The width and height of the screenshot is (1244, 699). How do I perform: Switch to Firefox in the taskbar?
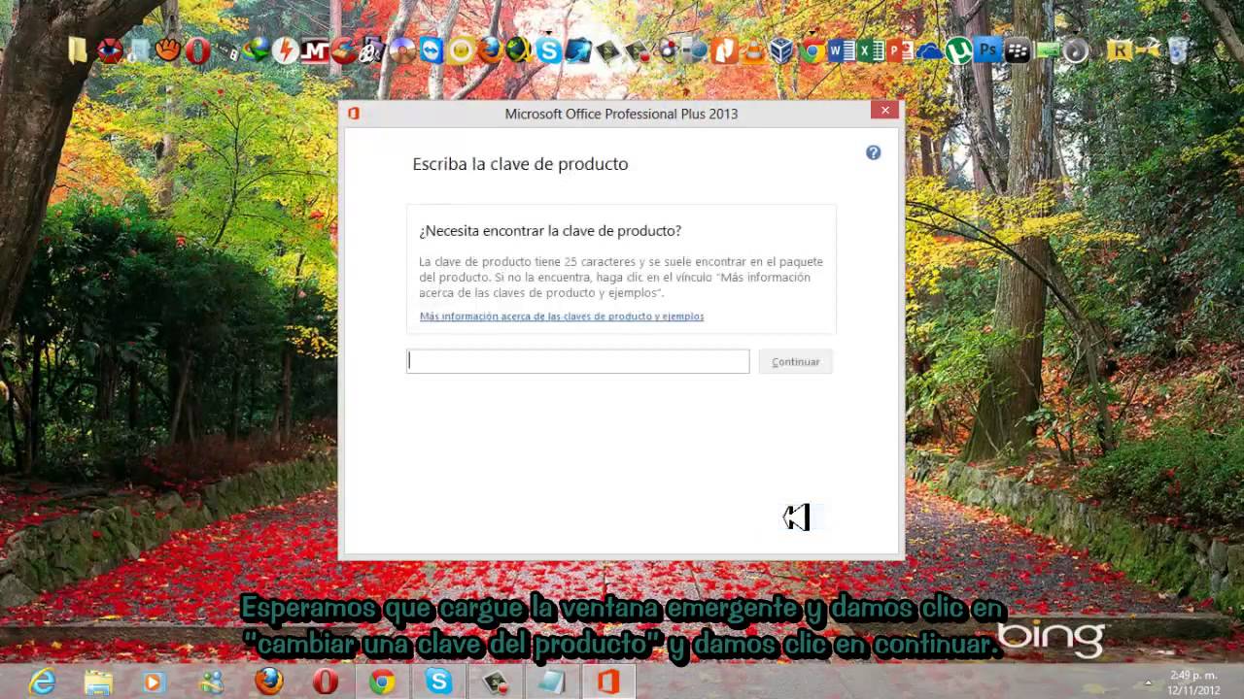point(269,682)
